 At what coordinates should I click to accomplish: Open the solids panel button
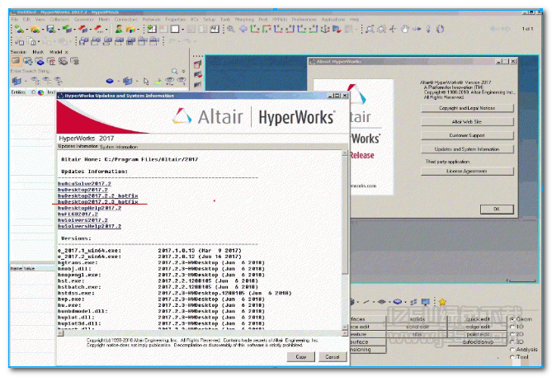[x=418, y=319]
